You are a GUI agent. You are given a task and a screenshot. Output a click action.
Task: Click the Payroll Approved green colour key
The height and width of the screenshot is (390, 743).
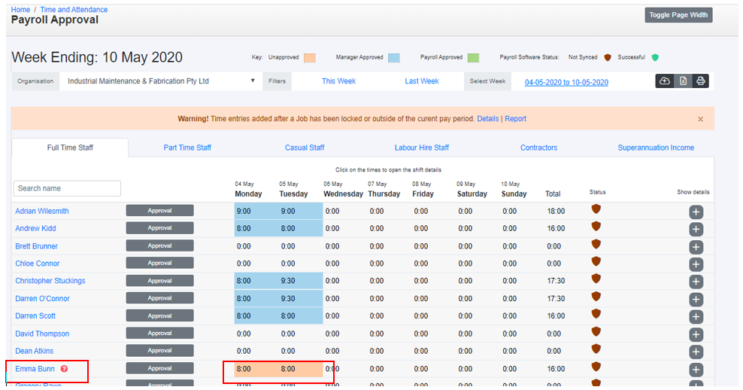coord(473,58)
